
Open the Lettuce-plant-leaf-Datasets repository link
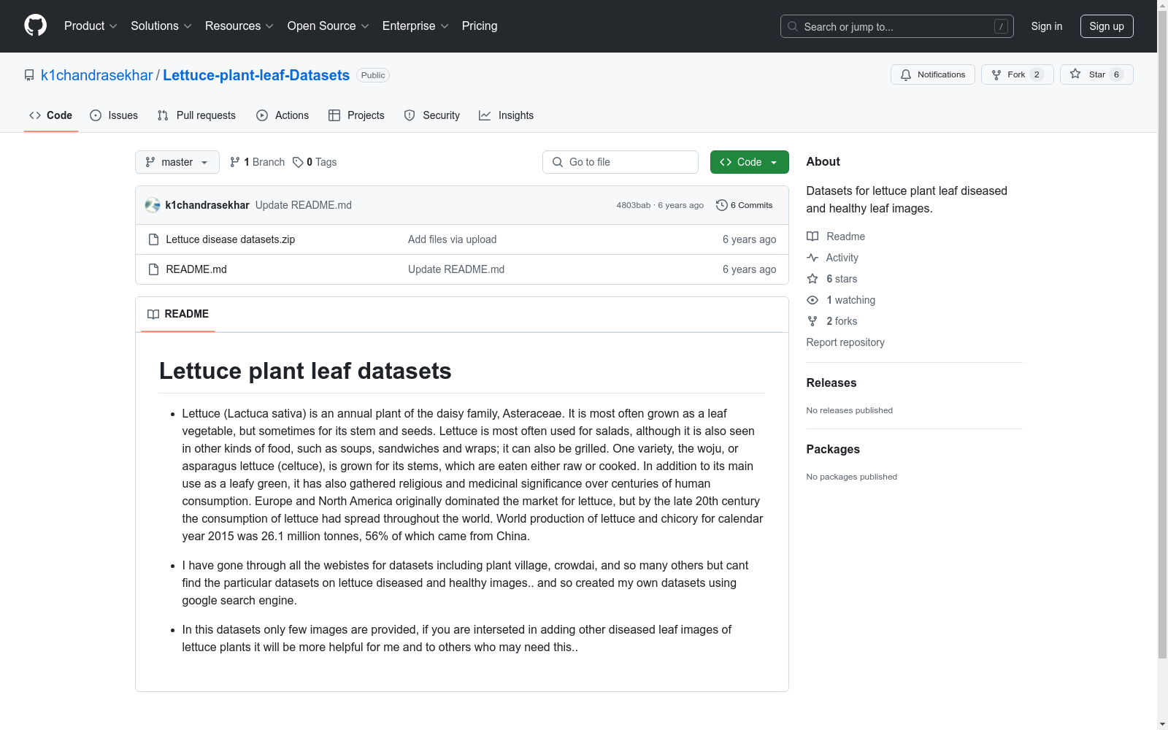256,75
